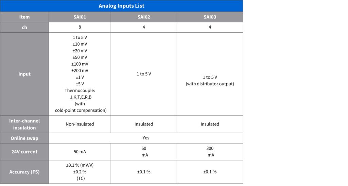Select the Item column header
Image resolution: width=348 pixels, height=186 pixels.
(x=24, y=17)
